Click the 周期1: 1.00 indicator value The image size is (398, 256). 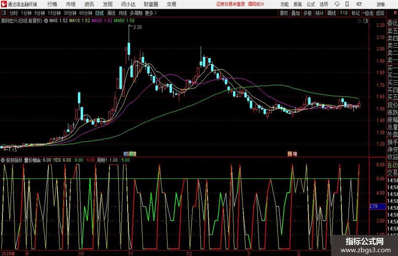(x=107, y=160)
